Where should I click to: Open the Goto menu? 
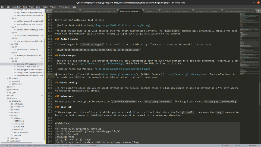(x=38, y=7)
